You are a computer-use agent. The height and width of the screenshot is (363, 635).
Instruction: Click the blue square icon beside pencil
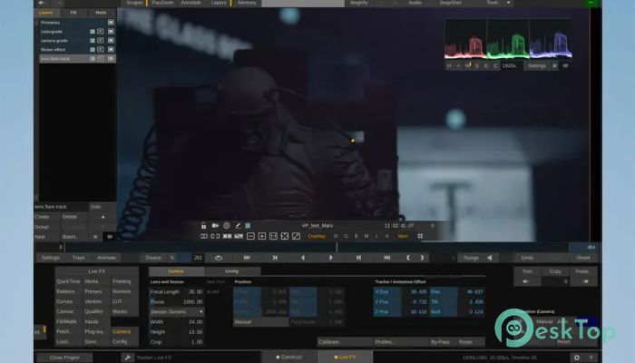point(248,226)
